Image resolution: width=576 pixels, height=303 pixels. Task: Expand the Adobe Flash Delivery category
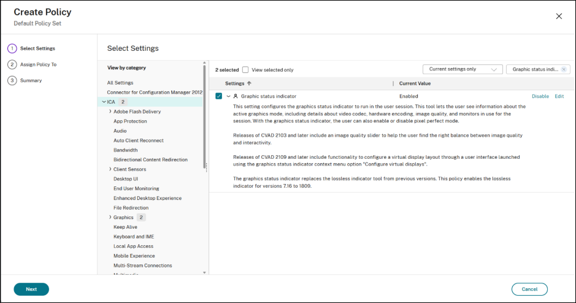tap(110, 112)
